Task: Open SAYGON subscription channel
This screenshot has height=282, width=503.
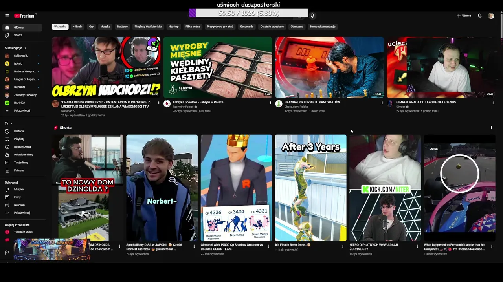Action: tap(22, 87)
